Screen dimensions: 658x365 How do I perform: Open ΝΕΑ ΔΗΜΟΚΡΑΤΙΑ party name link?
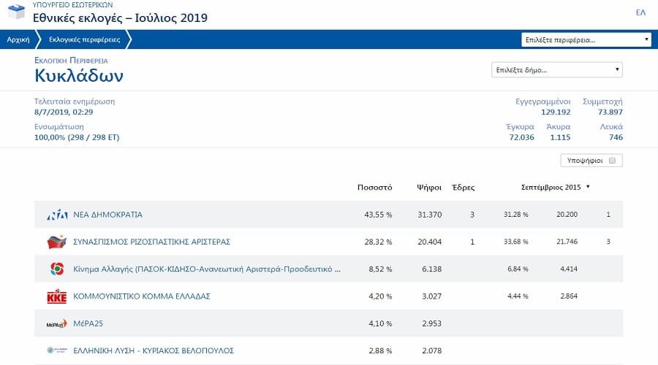[107, 215]
